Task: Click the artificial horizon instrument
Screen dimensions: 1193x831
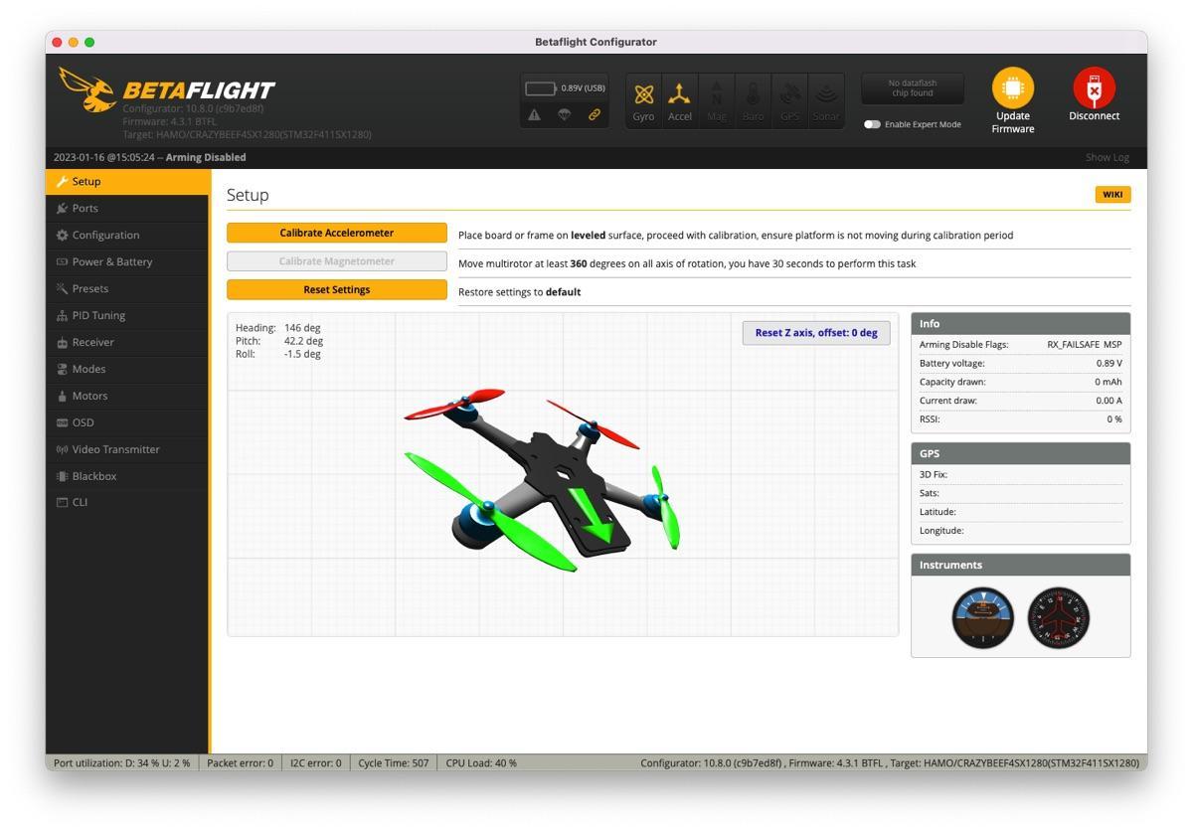Action: pyautogui.click(x=982, y=617)
